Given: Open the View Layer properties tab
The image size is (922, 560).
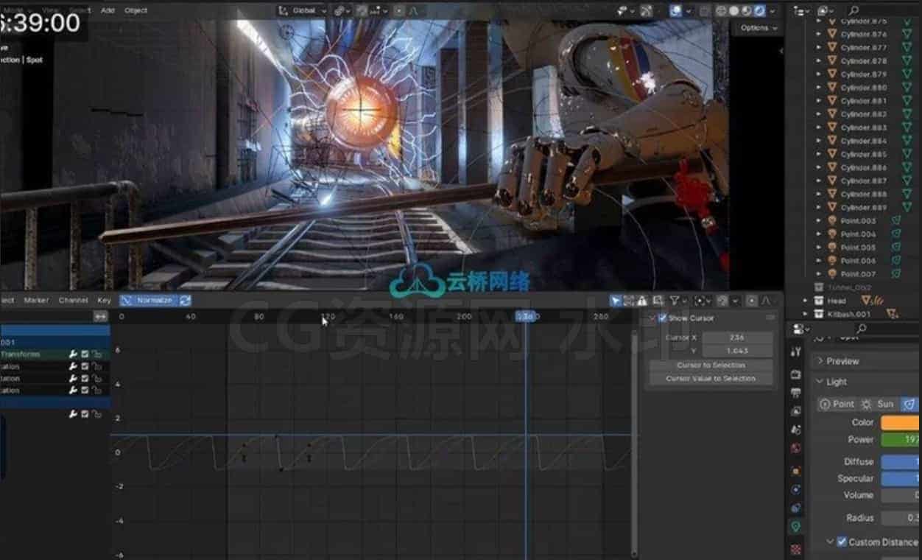Looking at the screenshot, I should (x=795, y=411).
